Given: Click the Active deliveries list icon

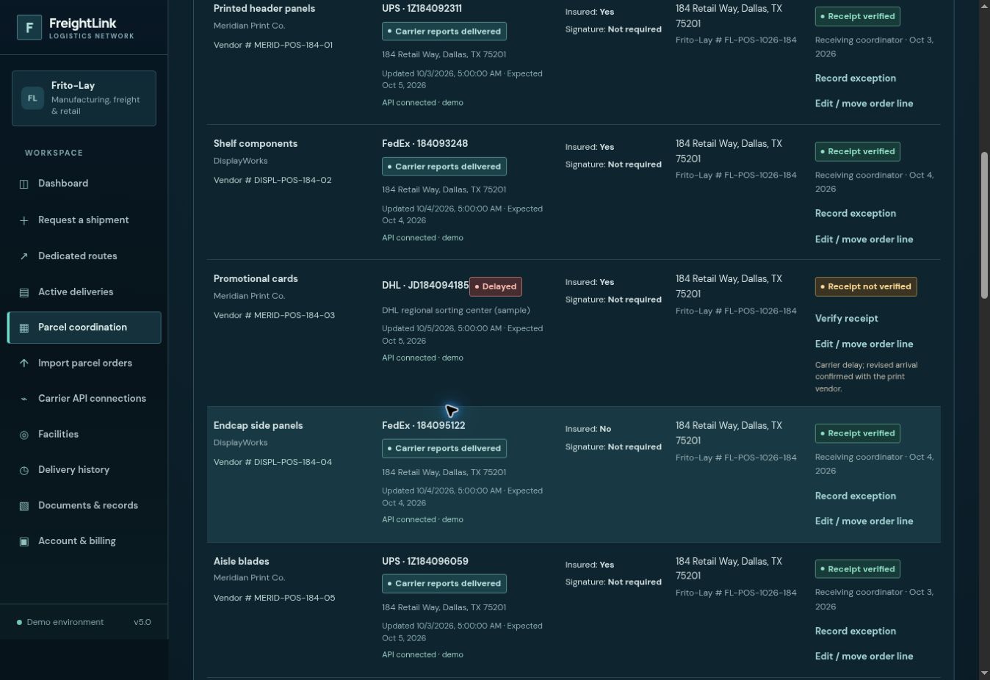Looking at the screenshot, I should point(24,292).
